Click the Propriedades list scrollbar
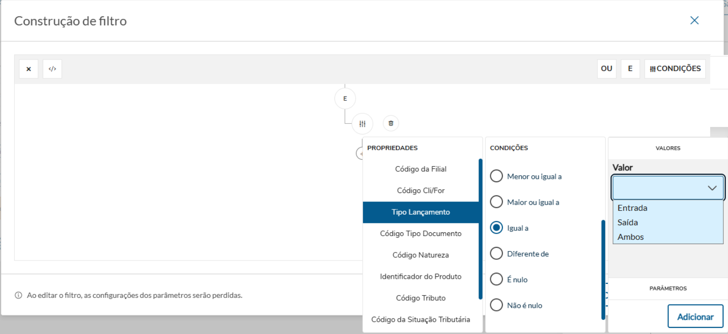728x334 pixels. (480, 229)
